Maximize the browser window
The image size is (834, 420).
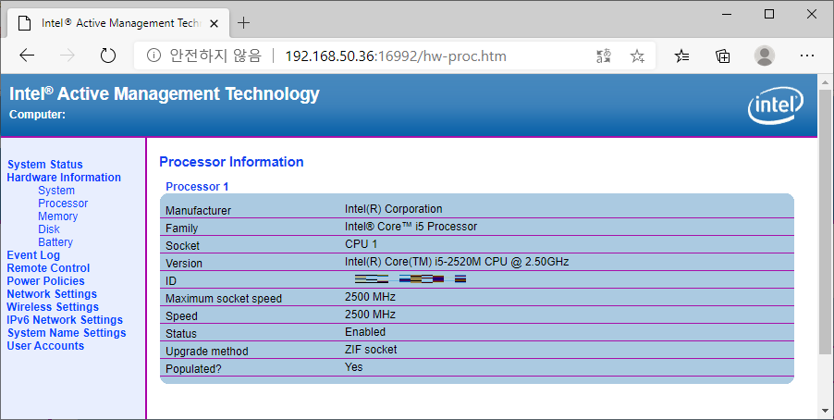(x=769, y=15)
